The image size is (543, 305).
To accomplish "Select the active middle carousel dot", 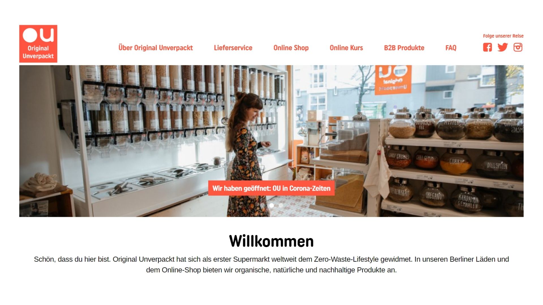I will [x=271, y=205].
